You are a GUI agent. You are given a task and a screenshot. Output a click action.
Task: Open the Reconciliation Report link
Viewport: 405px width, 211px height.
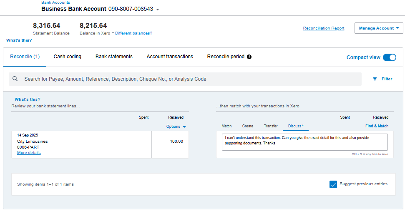click(x=324, y=28)
